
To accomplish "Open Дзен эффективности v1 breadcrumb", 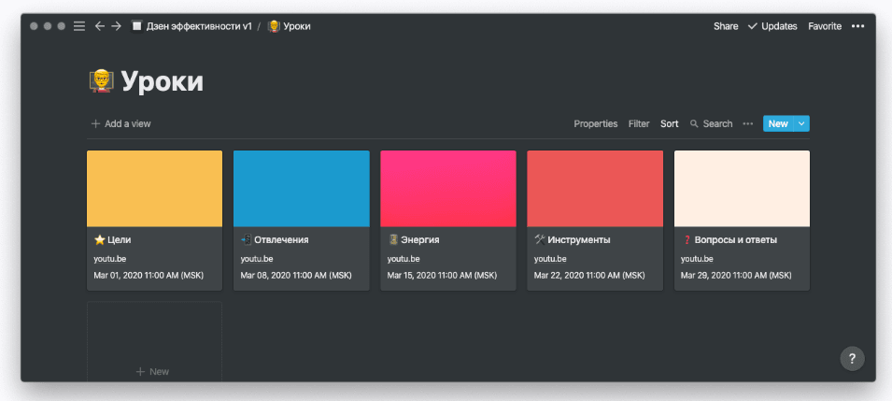I will 199,26.
